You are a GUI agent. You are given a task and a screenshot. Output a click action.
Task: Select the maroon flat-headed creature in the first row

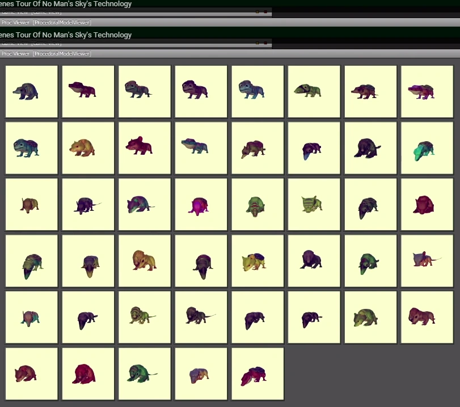coord(88,91)
